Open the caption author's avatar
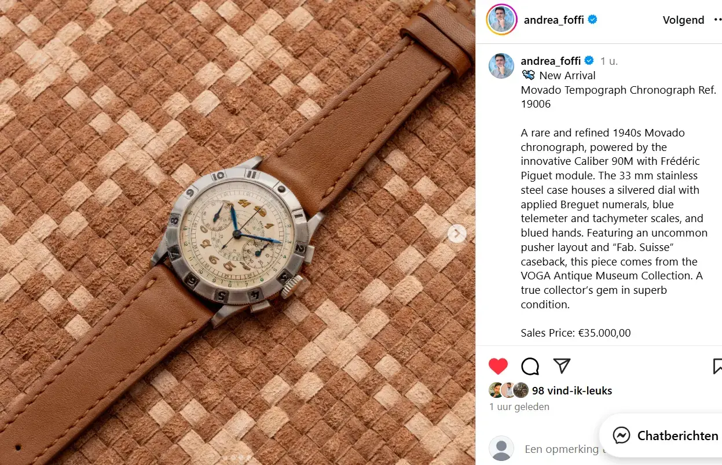This screenshot has height=465, width=722. click(x=501, y=66)
